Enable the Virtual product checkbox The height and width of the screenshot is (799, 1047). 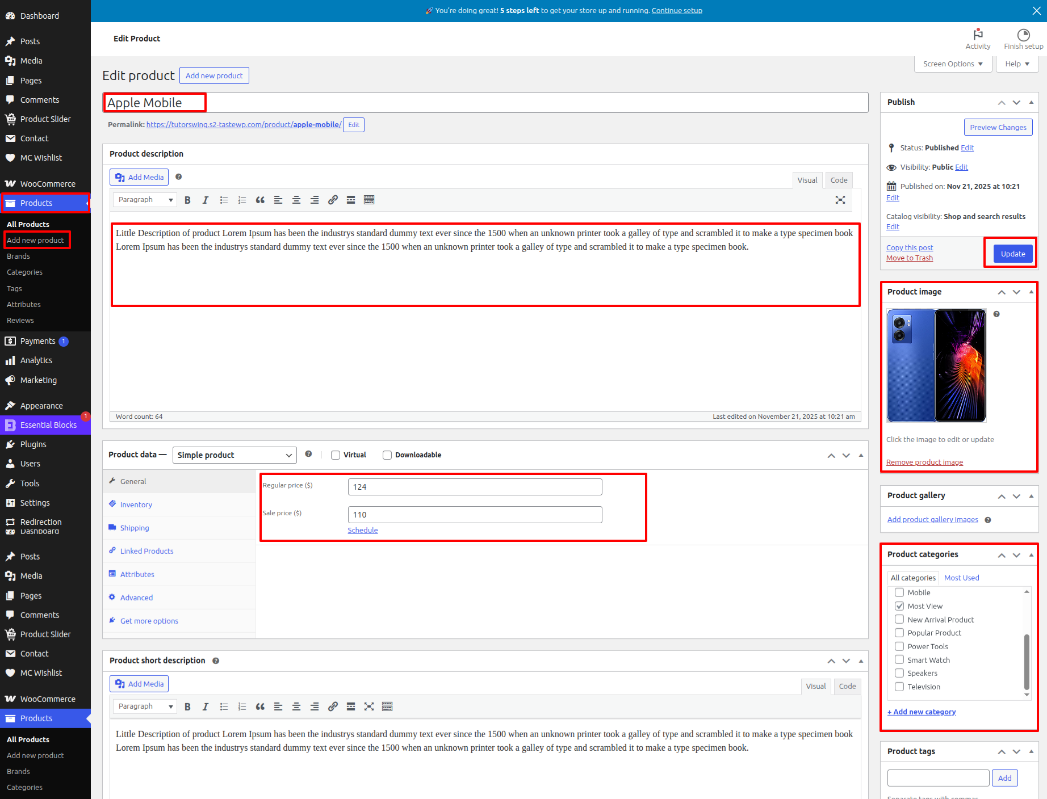[336, 455]
